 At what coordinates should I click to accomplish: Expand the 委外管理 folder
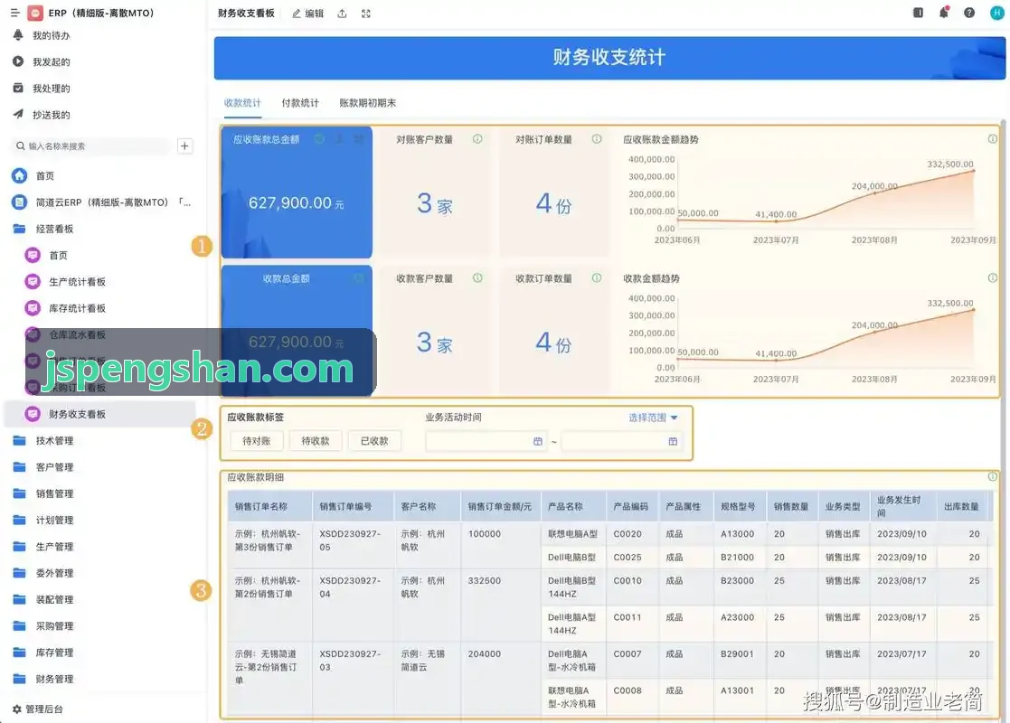click(43, 573)
